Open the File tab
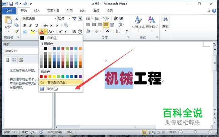Screen dimensions: 219x137 9,11
